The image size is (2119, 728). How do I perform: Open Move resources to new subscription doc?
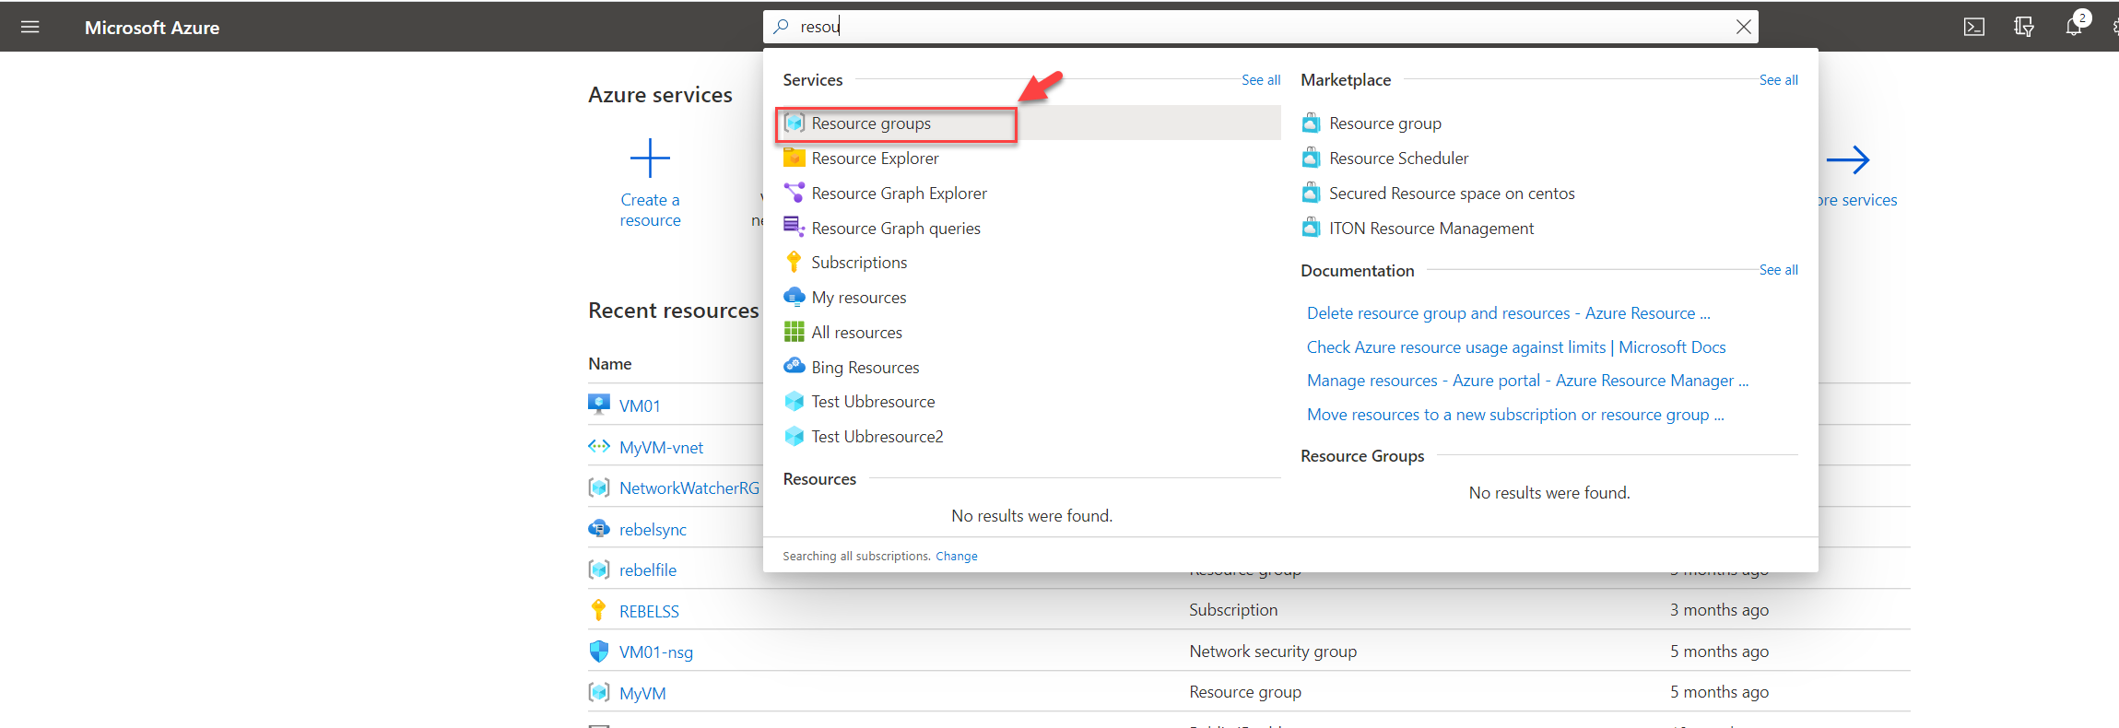pos(1515,415)
